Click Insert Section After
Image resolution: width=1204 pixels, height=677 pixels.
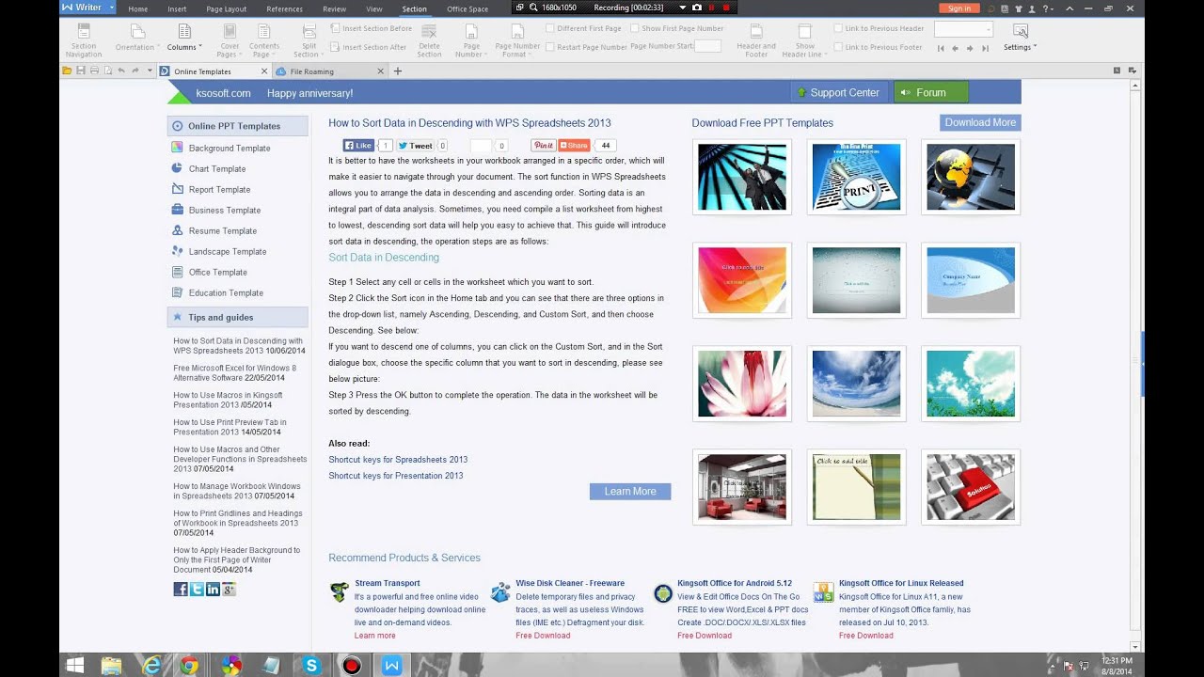click(x=369, y=47)
